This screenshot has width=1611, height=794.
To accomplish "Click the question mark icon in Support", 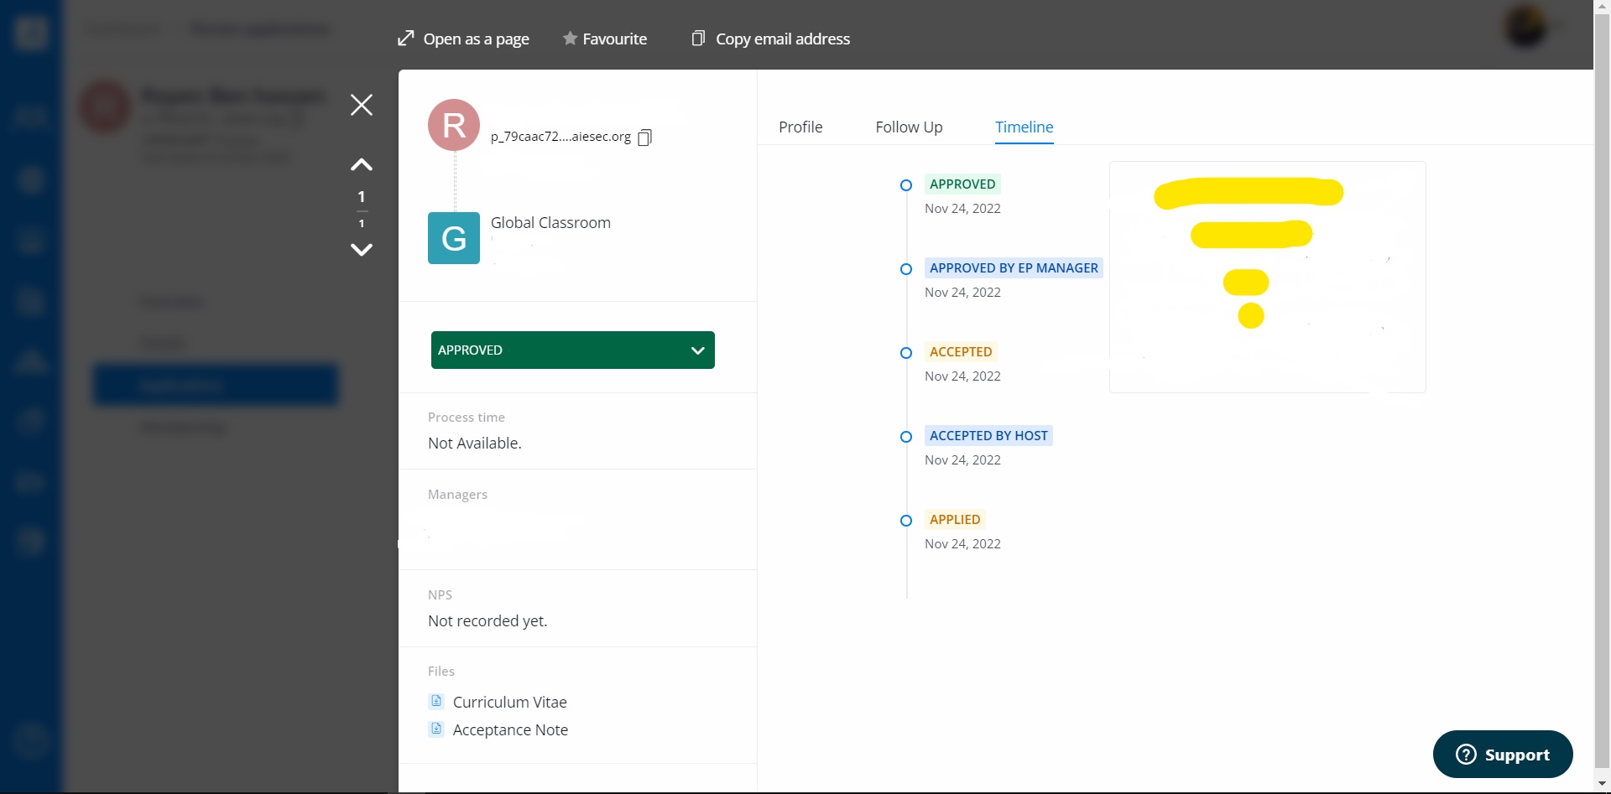I will coord(1466,754).
